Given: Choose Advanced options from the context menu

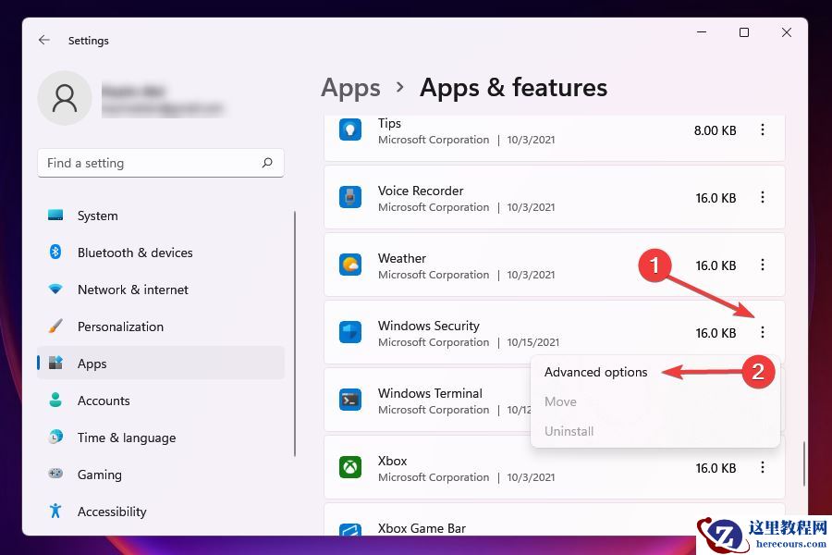Looking at the screenshot, I should pos(595,372).
